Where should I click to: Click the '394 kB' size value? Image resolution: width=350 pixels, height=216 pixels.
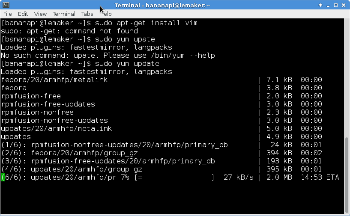point(279,153)
